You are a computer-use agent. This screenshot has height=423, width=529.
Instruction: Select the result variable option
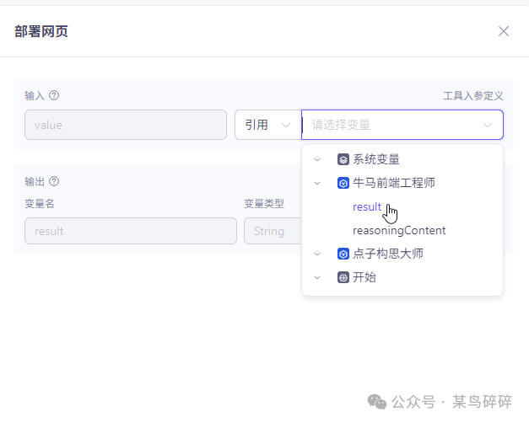point(367,207)
